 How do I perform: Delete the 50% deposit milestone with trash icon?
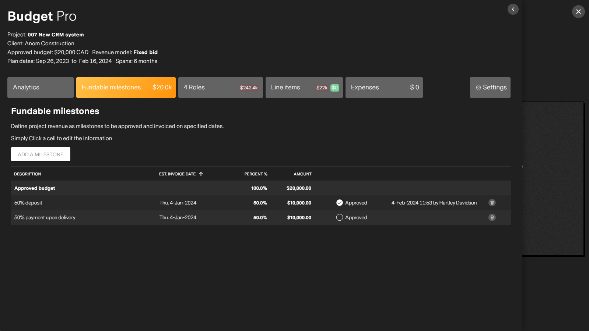coord(492,203)
